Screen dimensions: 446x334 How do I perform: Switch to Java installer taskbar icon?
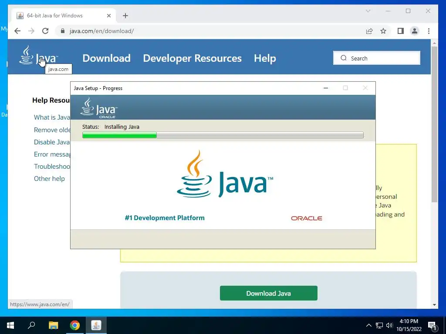(96, 325)
